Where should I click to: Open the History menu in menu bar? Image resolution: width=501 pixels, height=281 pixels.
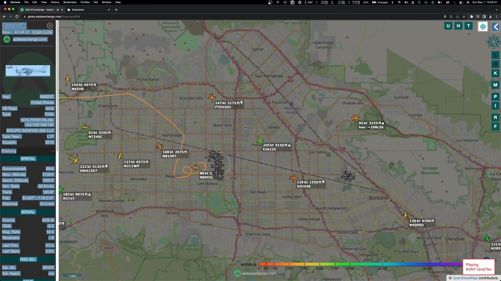pyautogui.click(x=55, y=2)
